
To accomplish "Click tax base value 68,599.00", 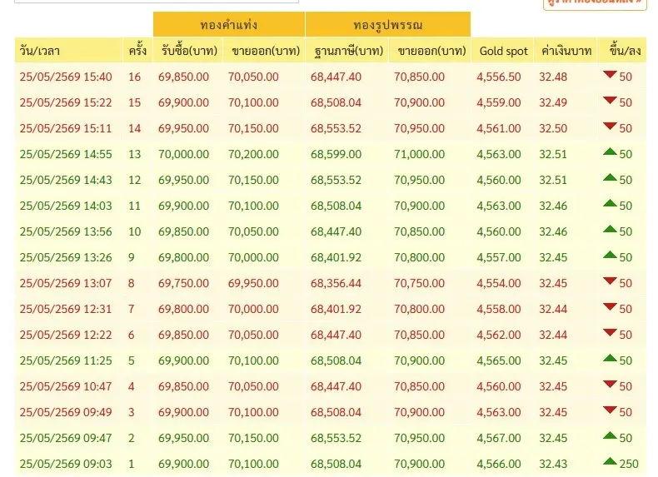I will click(x=336, y=154).
